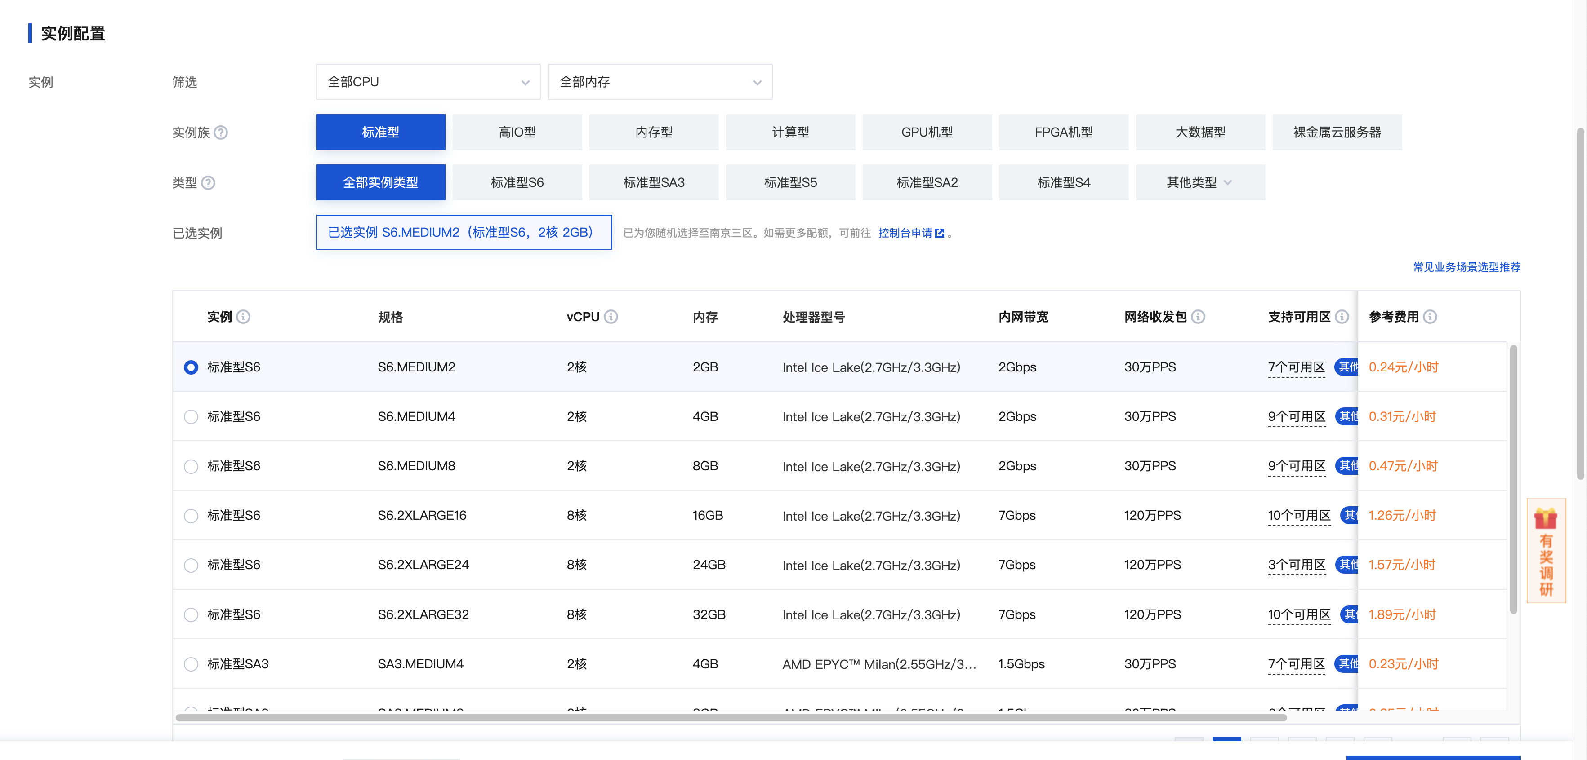The image size is (1587, 760).
Task: Select the S6.2XLARGE24 instance radio button
Action: [x=191, y=565]
